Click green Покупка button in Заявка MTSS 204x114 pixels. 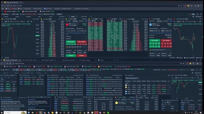[x=71, y=56]
